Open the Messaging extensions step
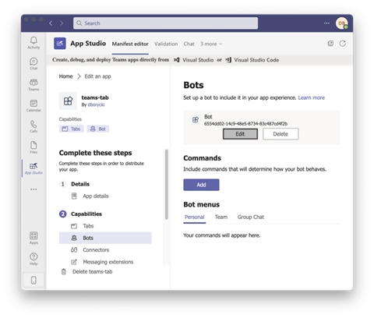Screen dimensions: 374x318 pos(108,262)
